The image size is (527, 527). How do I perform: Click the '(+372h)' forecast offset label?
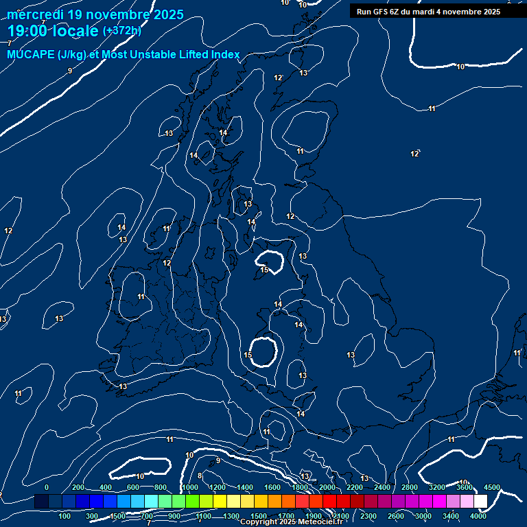(x=122, y=31)
